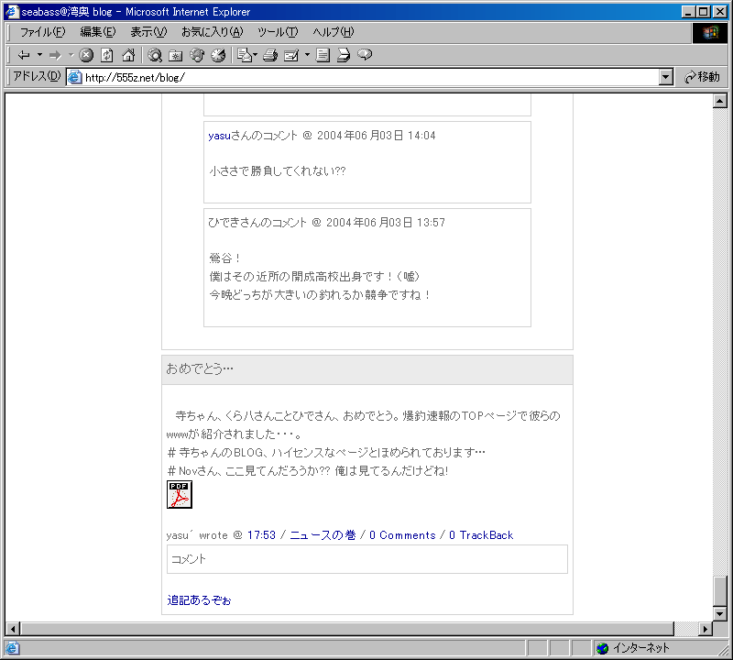This screenshot has width=733, height=660.
Task: Click the timestamp 2004年06月03日 14:04
Action: coord(377,136)
